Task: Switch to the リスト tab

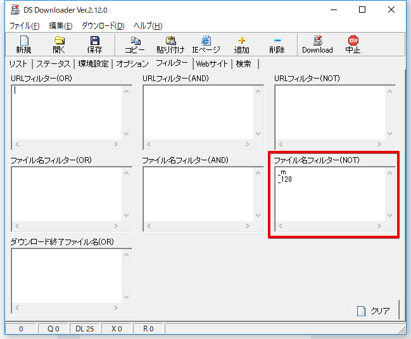Action: tap(18, 64)
